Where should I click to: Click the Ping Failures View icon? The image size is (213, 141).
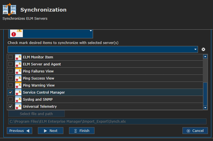(18, 71)
